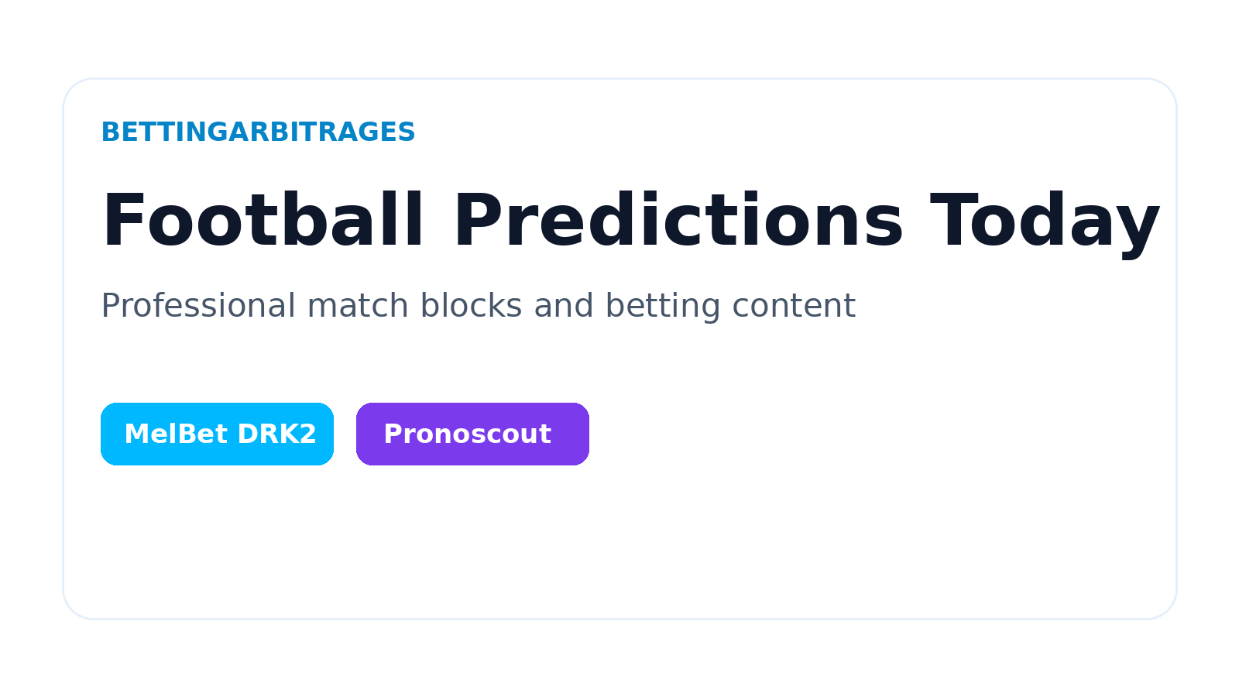This screenshot has height=697, width=1239.
Task: Click the Football Predictions Today heading
Action: [629, 222]
